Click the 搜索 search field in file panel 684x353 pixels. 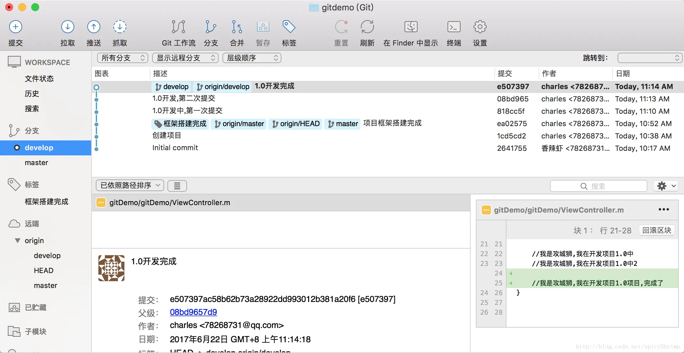click(598, 186)
